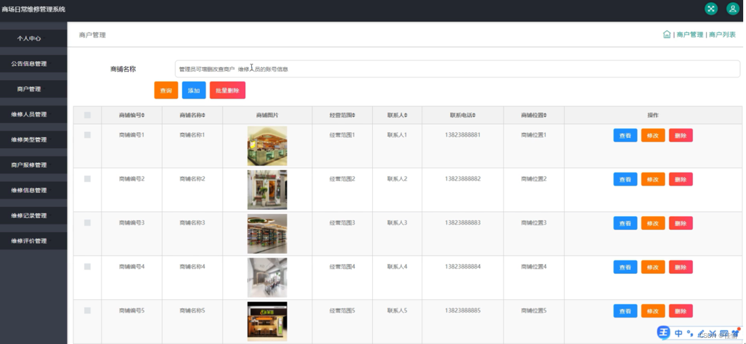The height and width of the screenshot is (344, 746).
Task: Open the shop image for 商铺名称2
Action: point(267,190)
